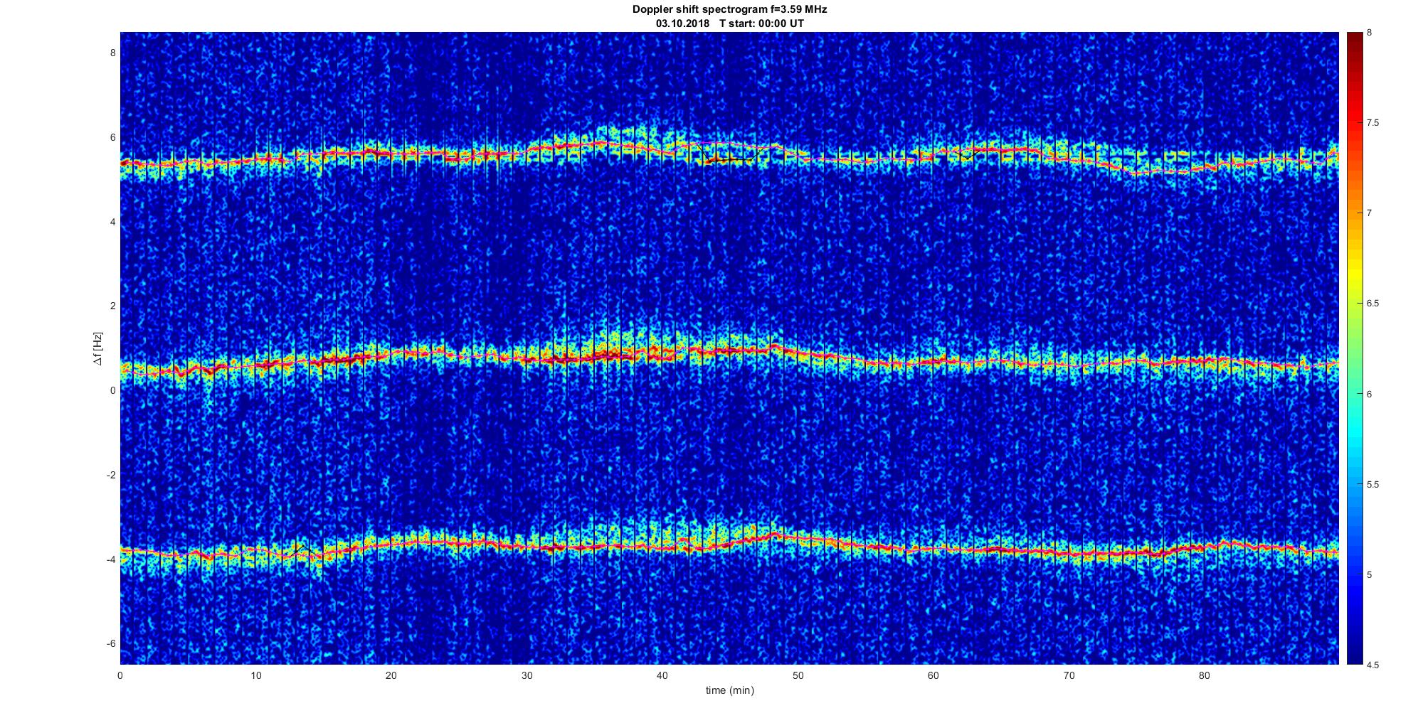
Task: Click the y-axis tick label '-2'
Action: [x=110, y=475]
